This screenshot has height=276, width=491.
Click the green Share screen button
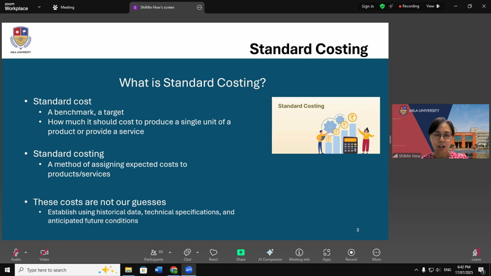[241, 253]
